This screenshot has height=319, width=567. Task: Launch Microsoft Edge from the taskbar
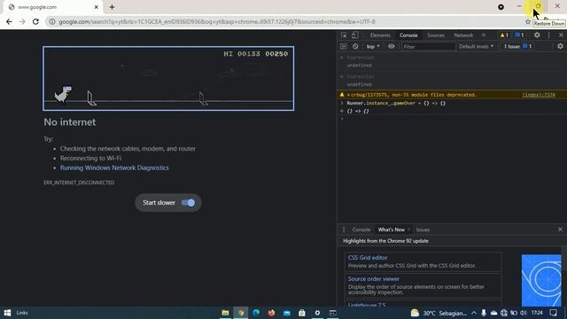pos(256,313)
